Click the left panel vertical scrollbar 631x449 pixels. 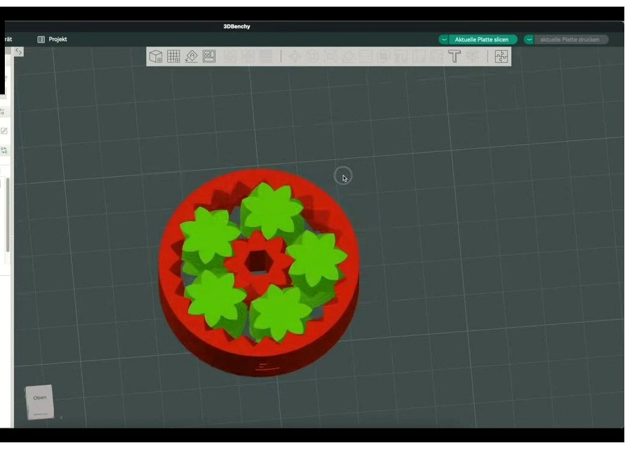pyautogui.click(x=8, y=215)
